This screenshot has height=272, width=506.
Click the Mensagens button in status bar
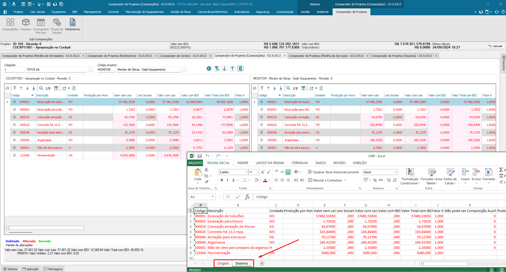pyautogui.click(x=53, y=269)
